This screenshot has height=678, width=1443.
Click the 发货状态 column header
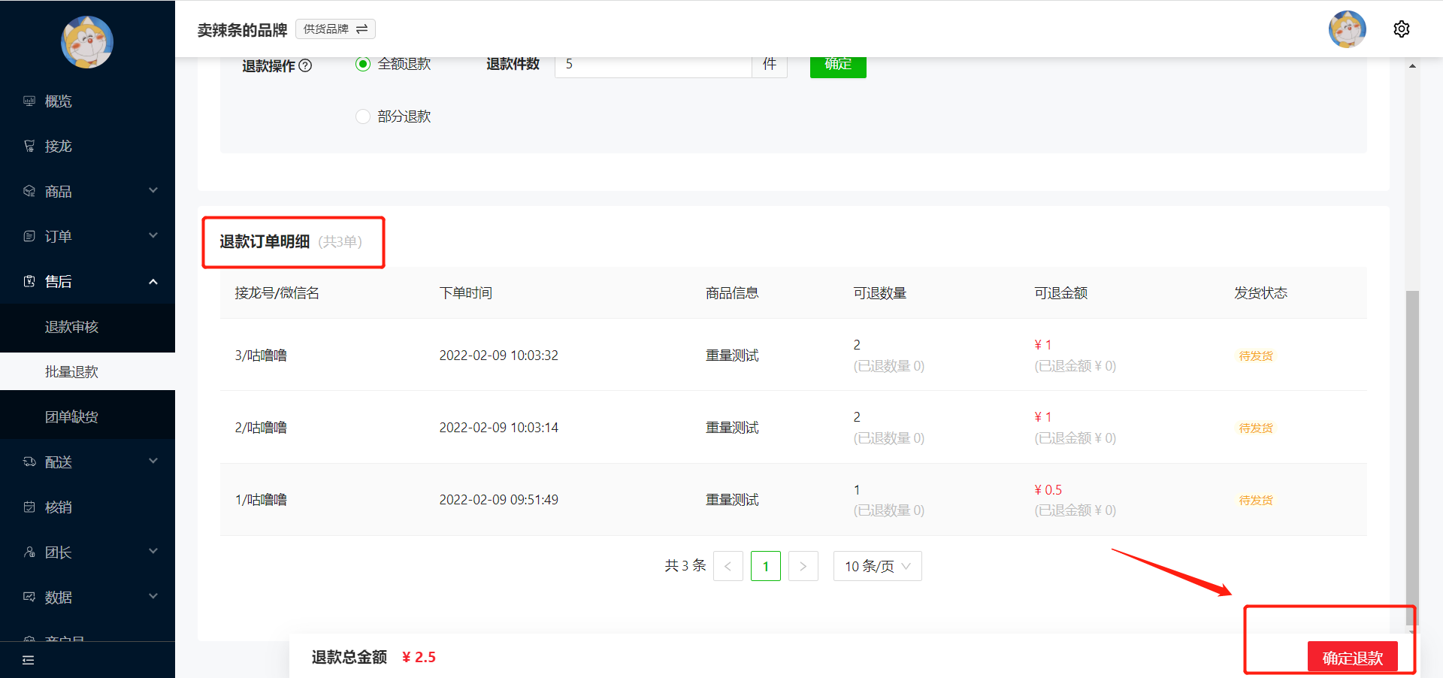click(x=1260, y=293)
